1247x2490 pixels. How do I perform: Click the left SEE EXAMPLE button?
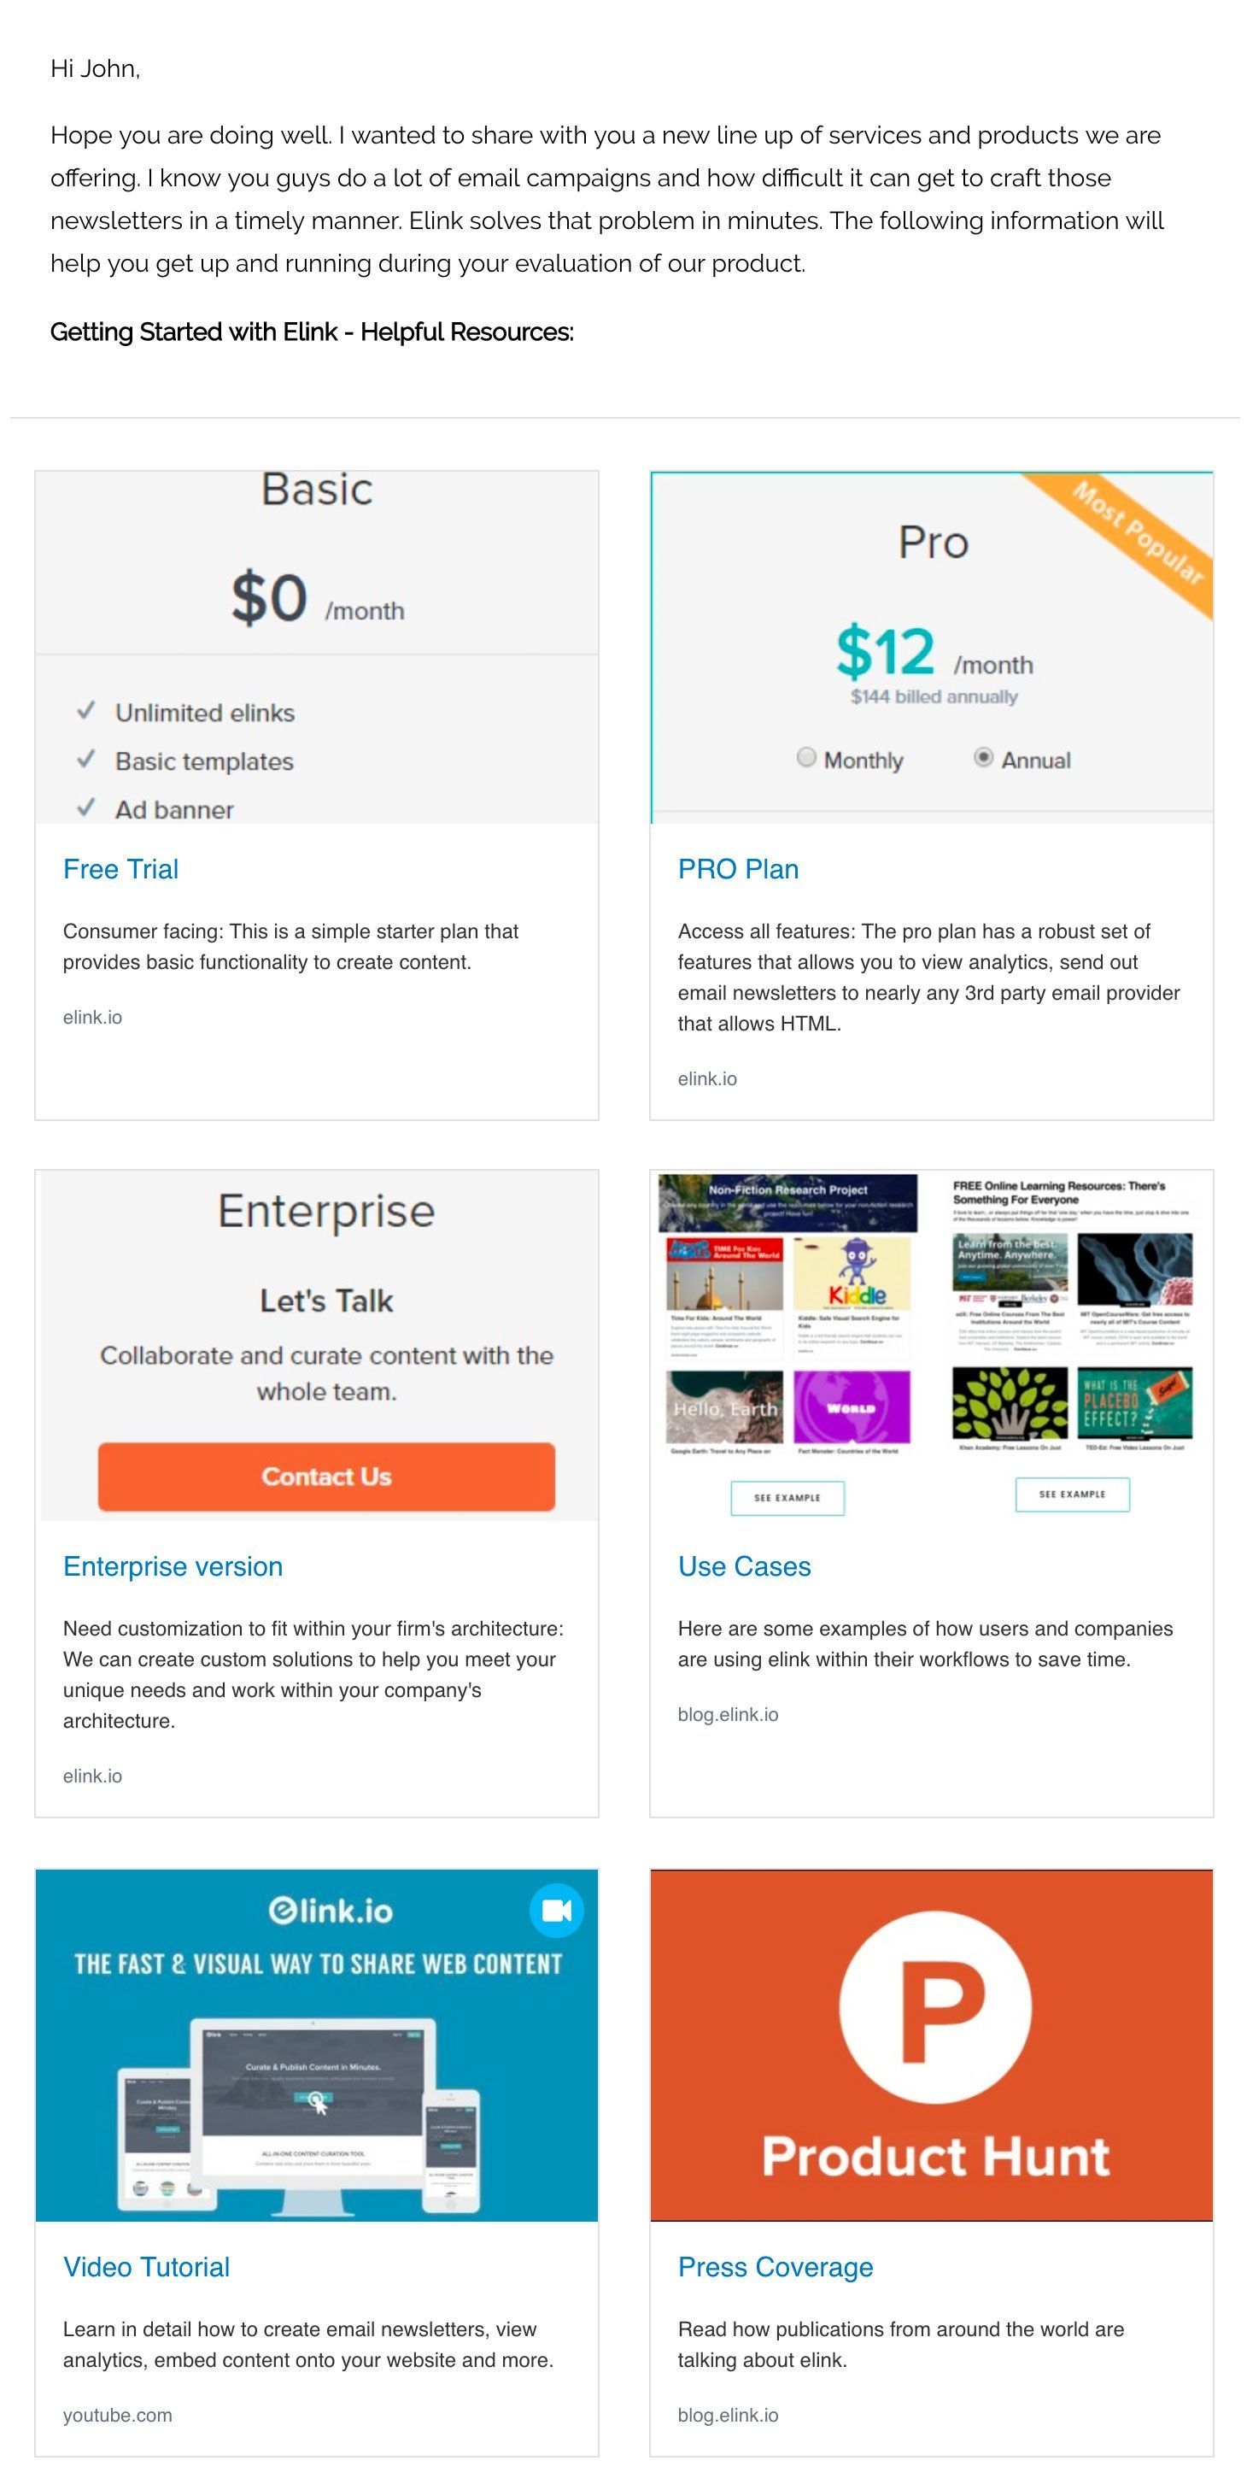pos(787,1497)
